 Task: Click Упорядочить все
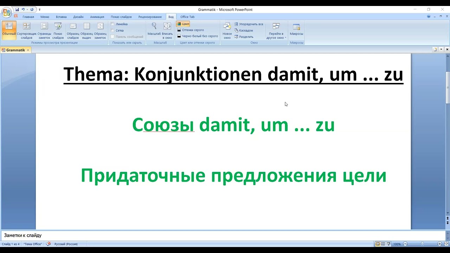249,24
